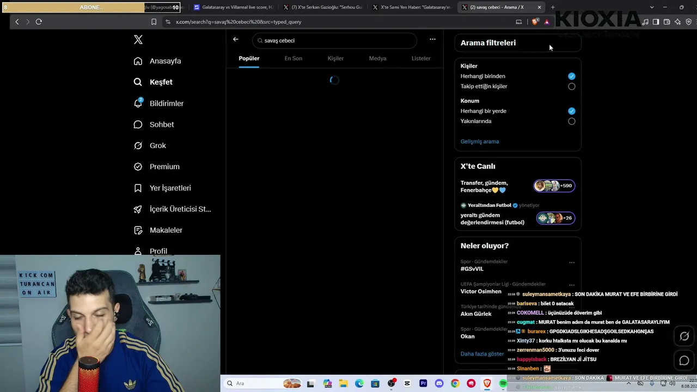Open Profil page
Viewport: 697px width, 392px height.
150,251
